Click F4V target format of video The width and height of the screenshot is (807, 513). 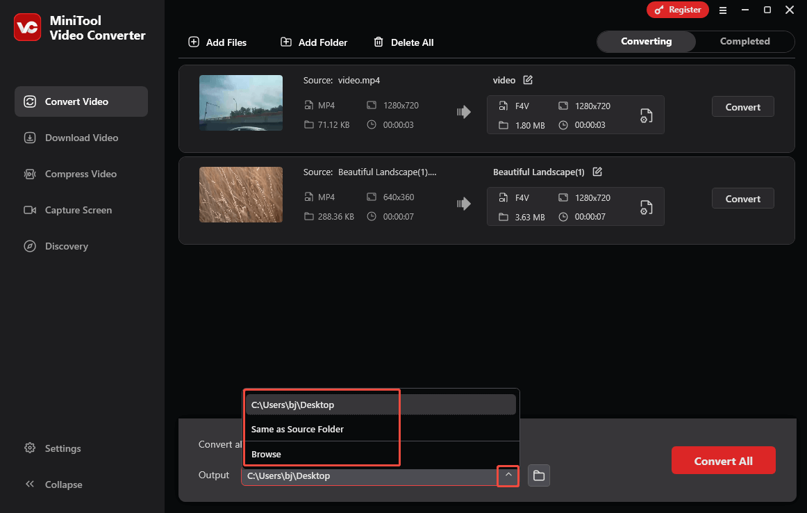tap(522, 106)
